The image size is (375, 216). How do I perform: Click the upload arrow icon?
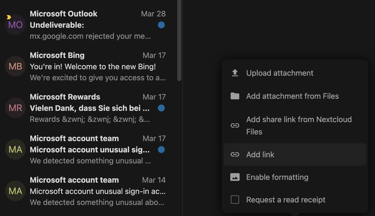tap(235, 73)
